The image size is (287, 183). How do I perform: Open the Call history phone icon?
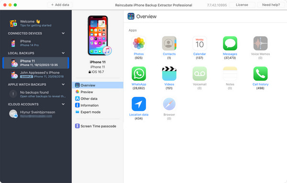[260, 74]
